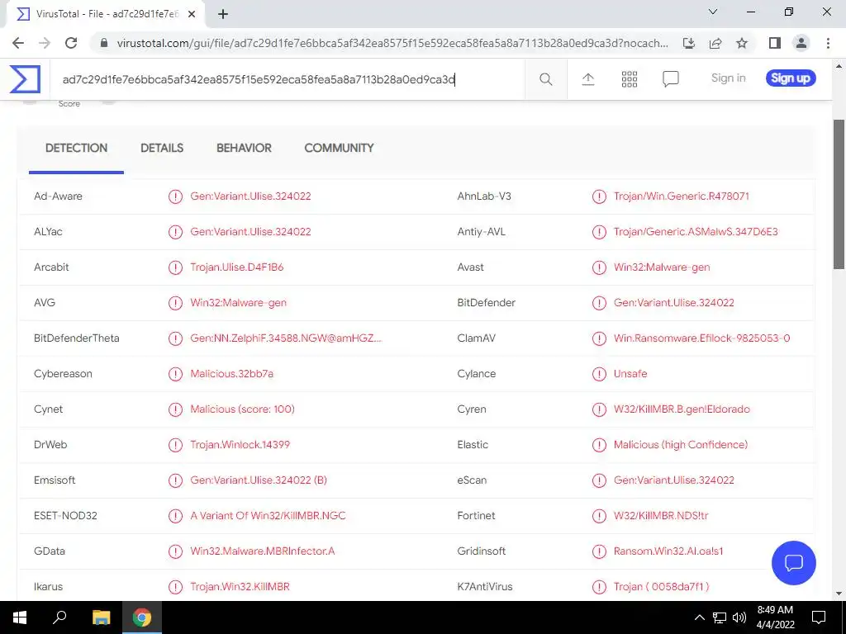Image resolution: width=846 pixels, height=634 pixels.
Task: Click the alert icon for Cylance Unsafe
Action: (x=599, y=374)
